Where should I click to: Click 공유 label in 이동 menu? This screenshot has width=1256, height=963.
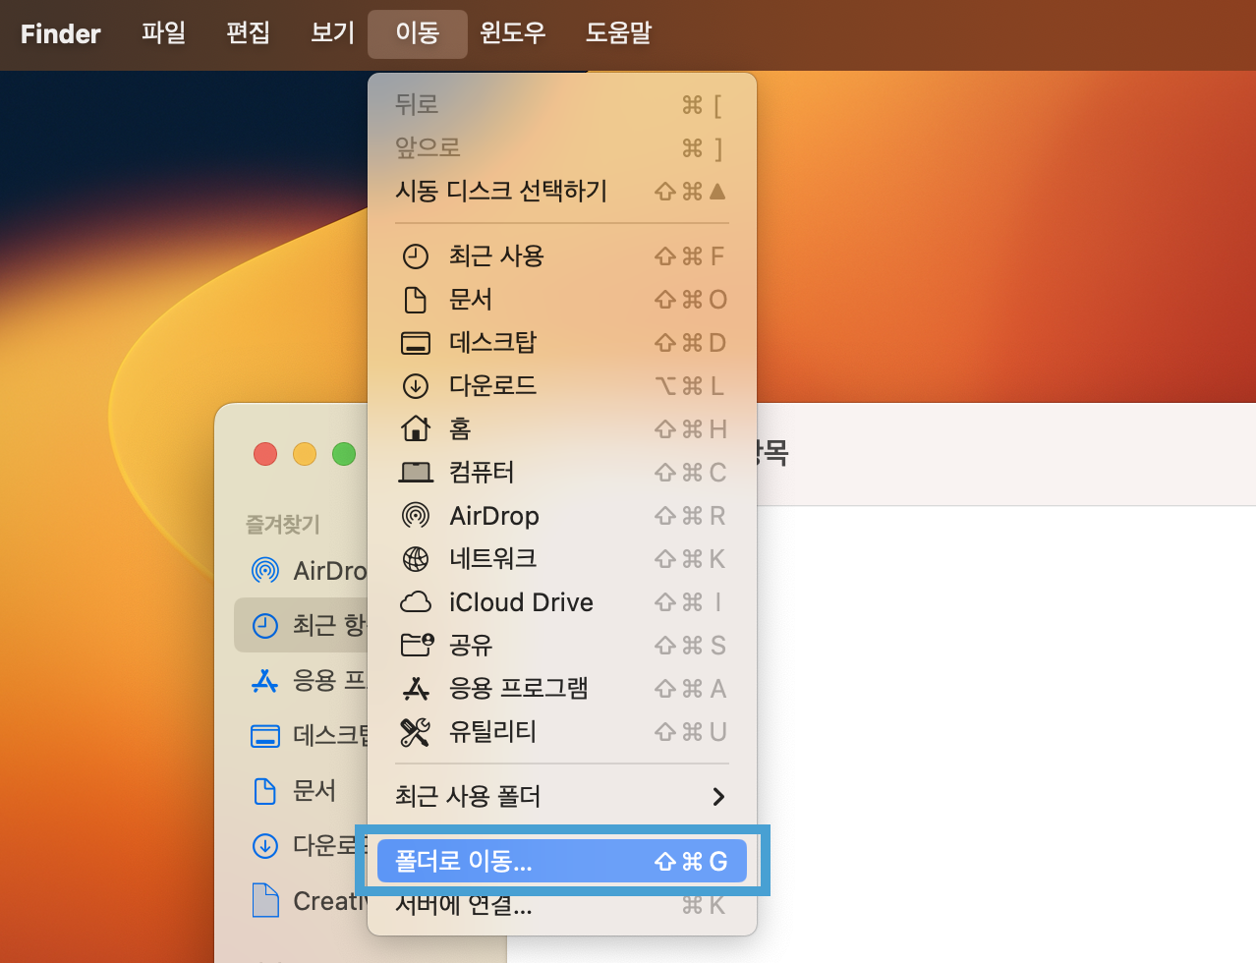coord(471,646)
